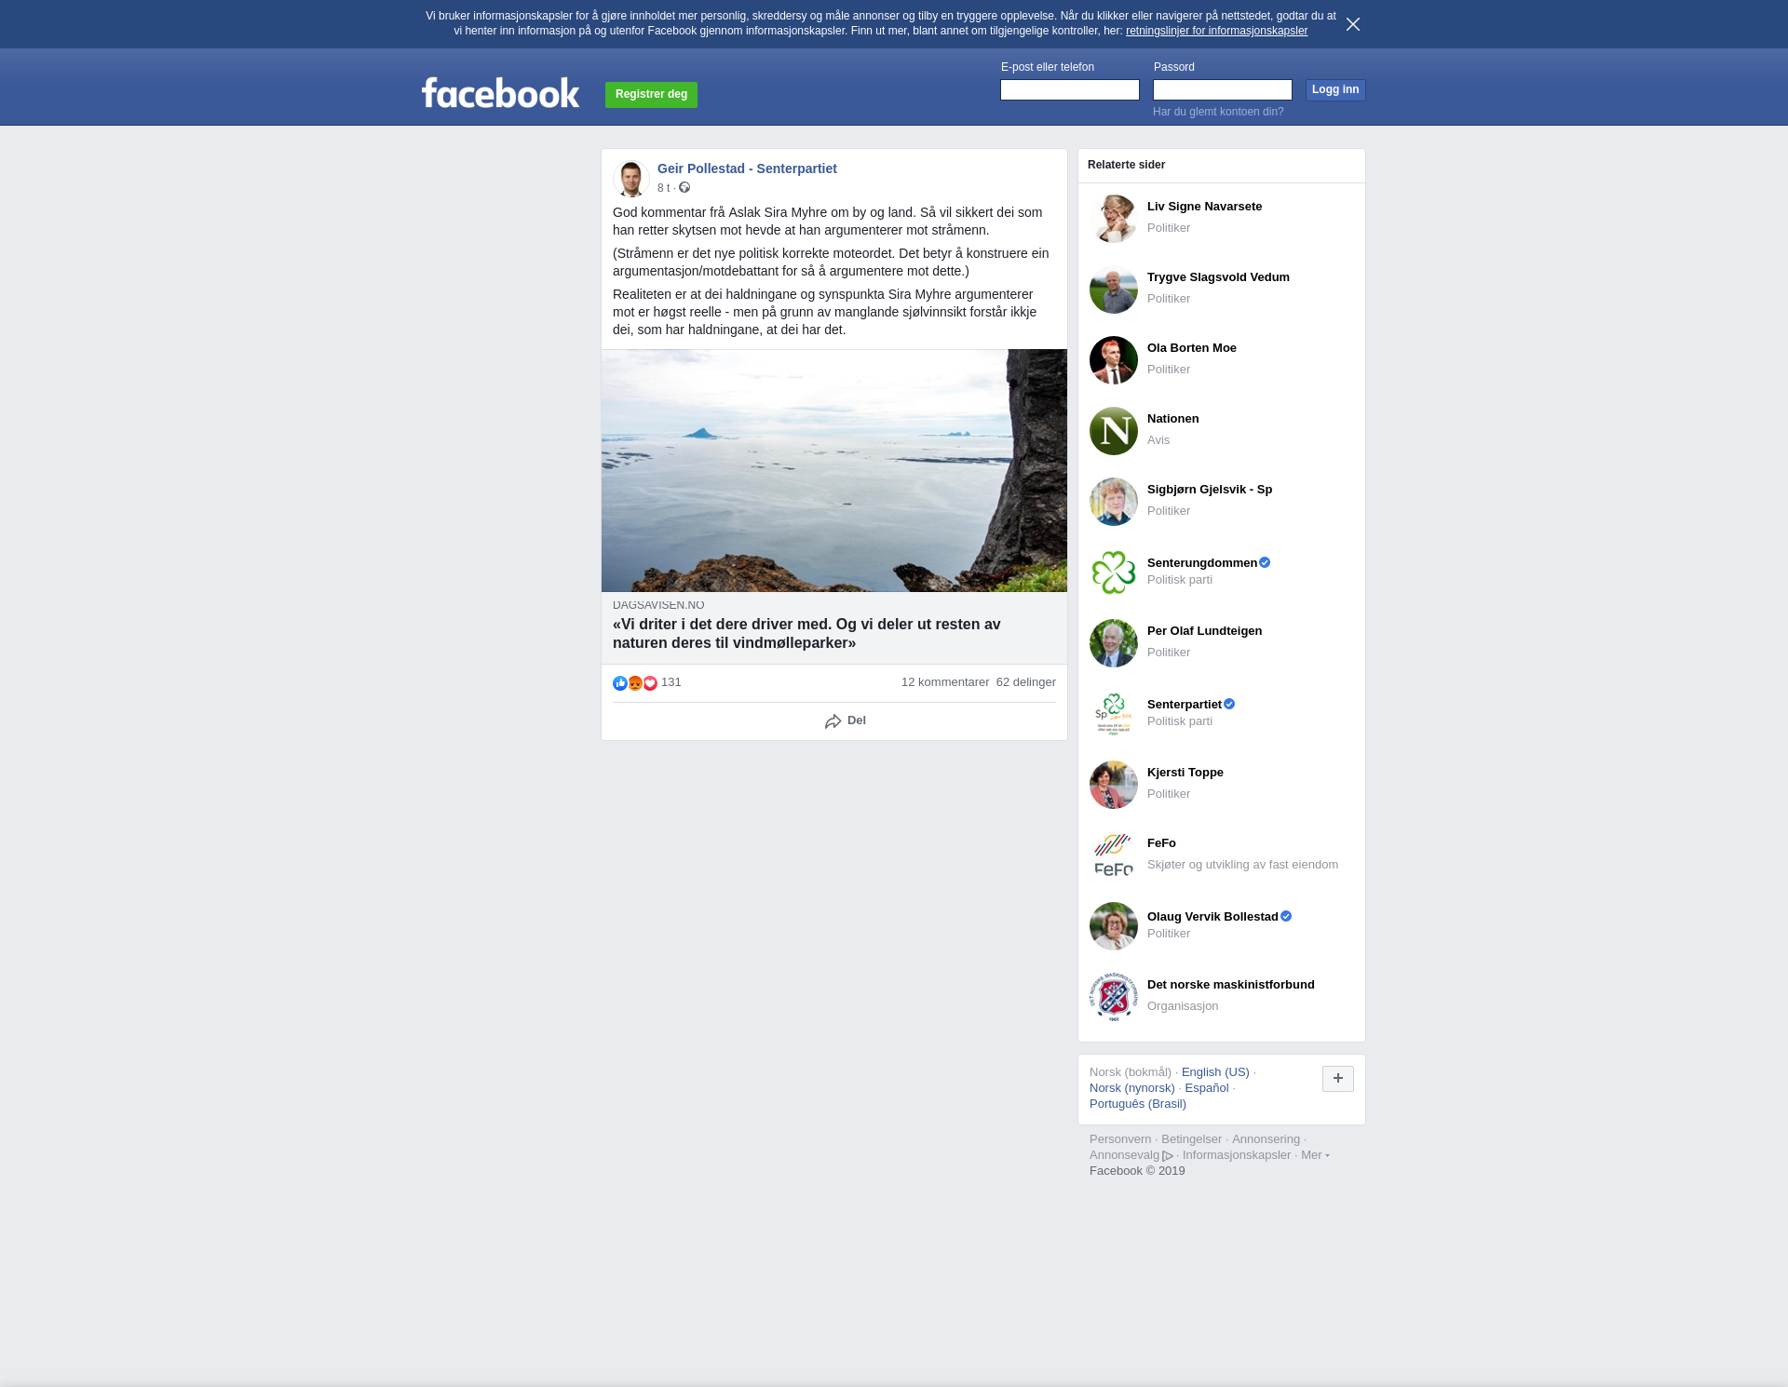Click the green Registrer deg button
The height and width of the screenshot is (1387, 1788).
(x=651, y=95)
